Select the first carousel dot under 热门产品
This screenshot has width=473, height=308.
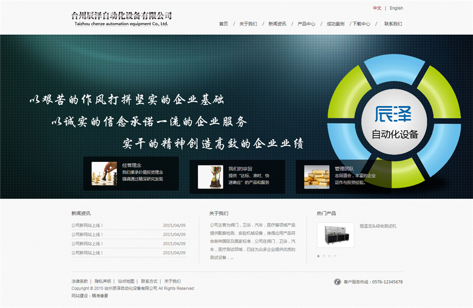318,256
